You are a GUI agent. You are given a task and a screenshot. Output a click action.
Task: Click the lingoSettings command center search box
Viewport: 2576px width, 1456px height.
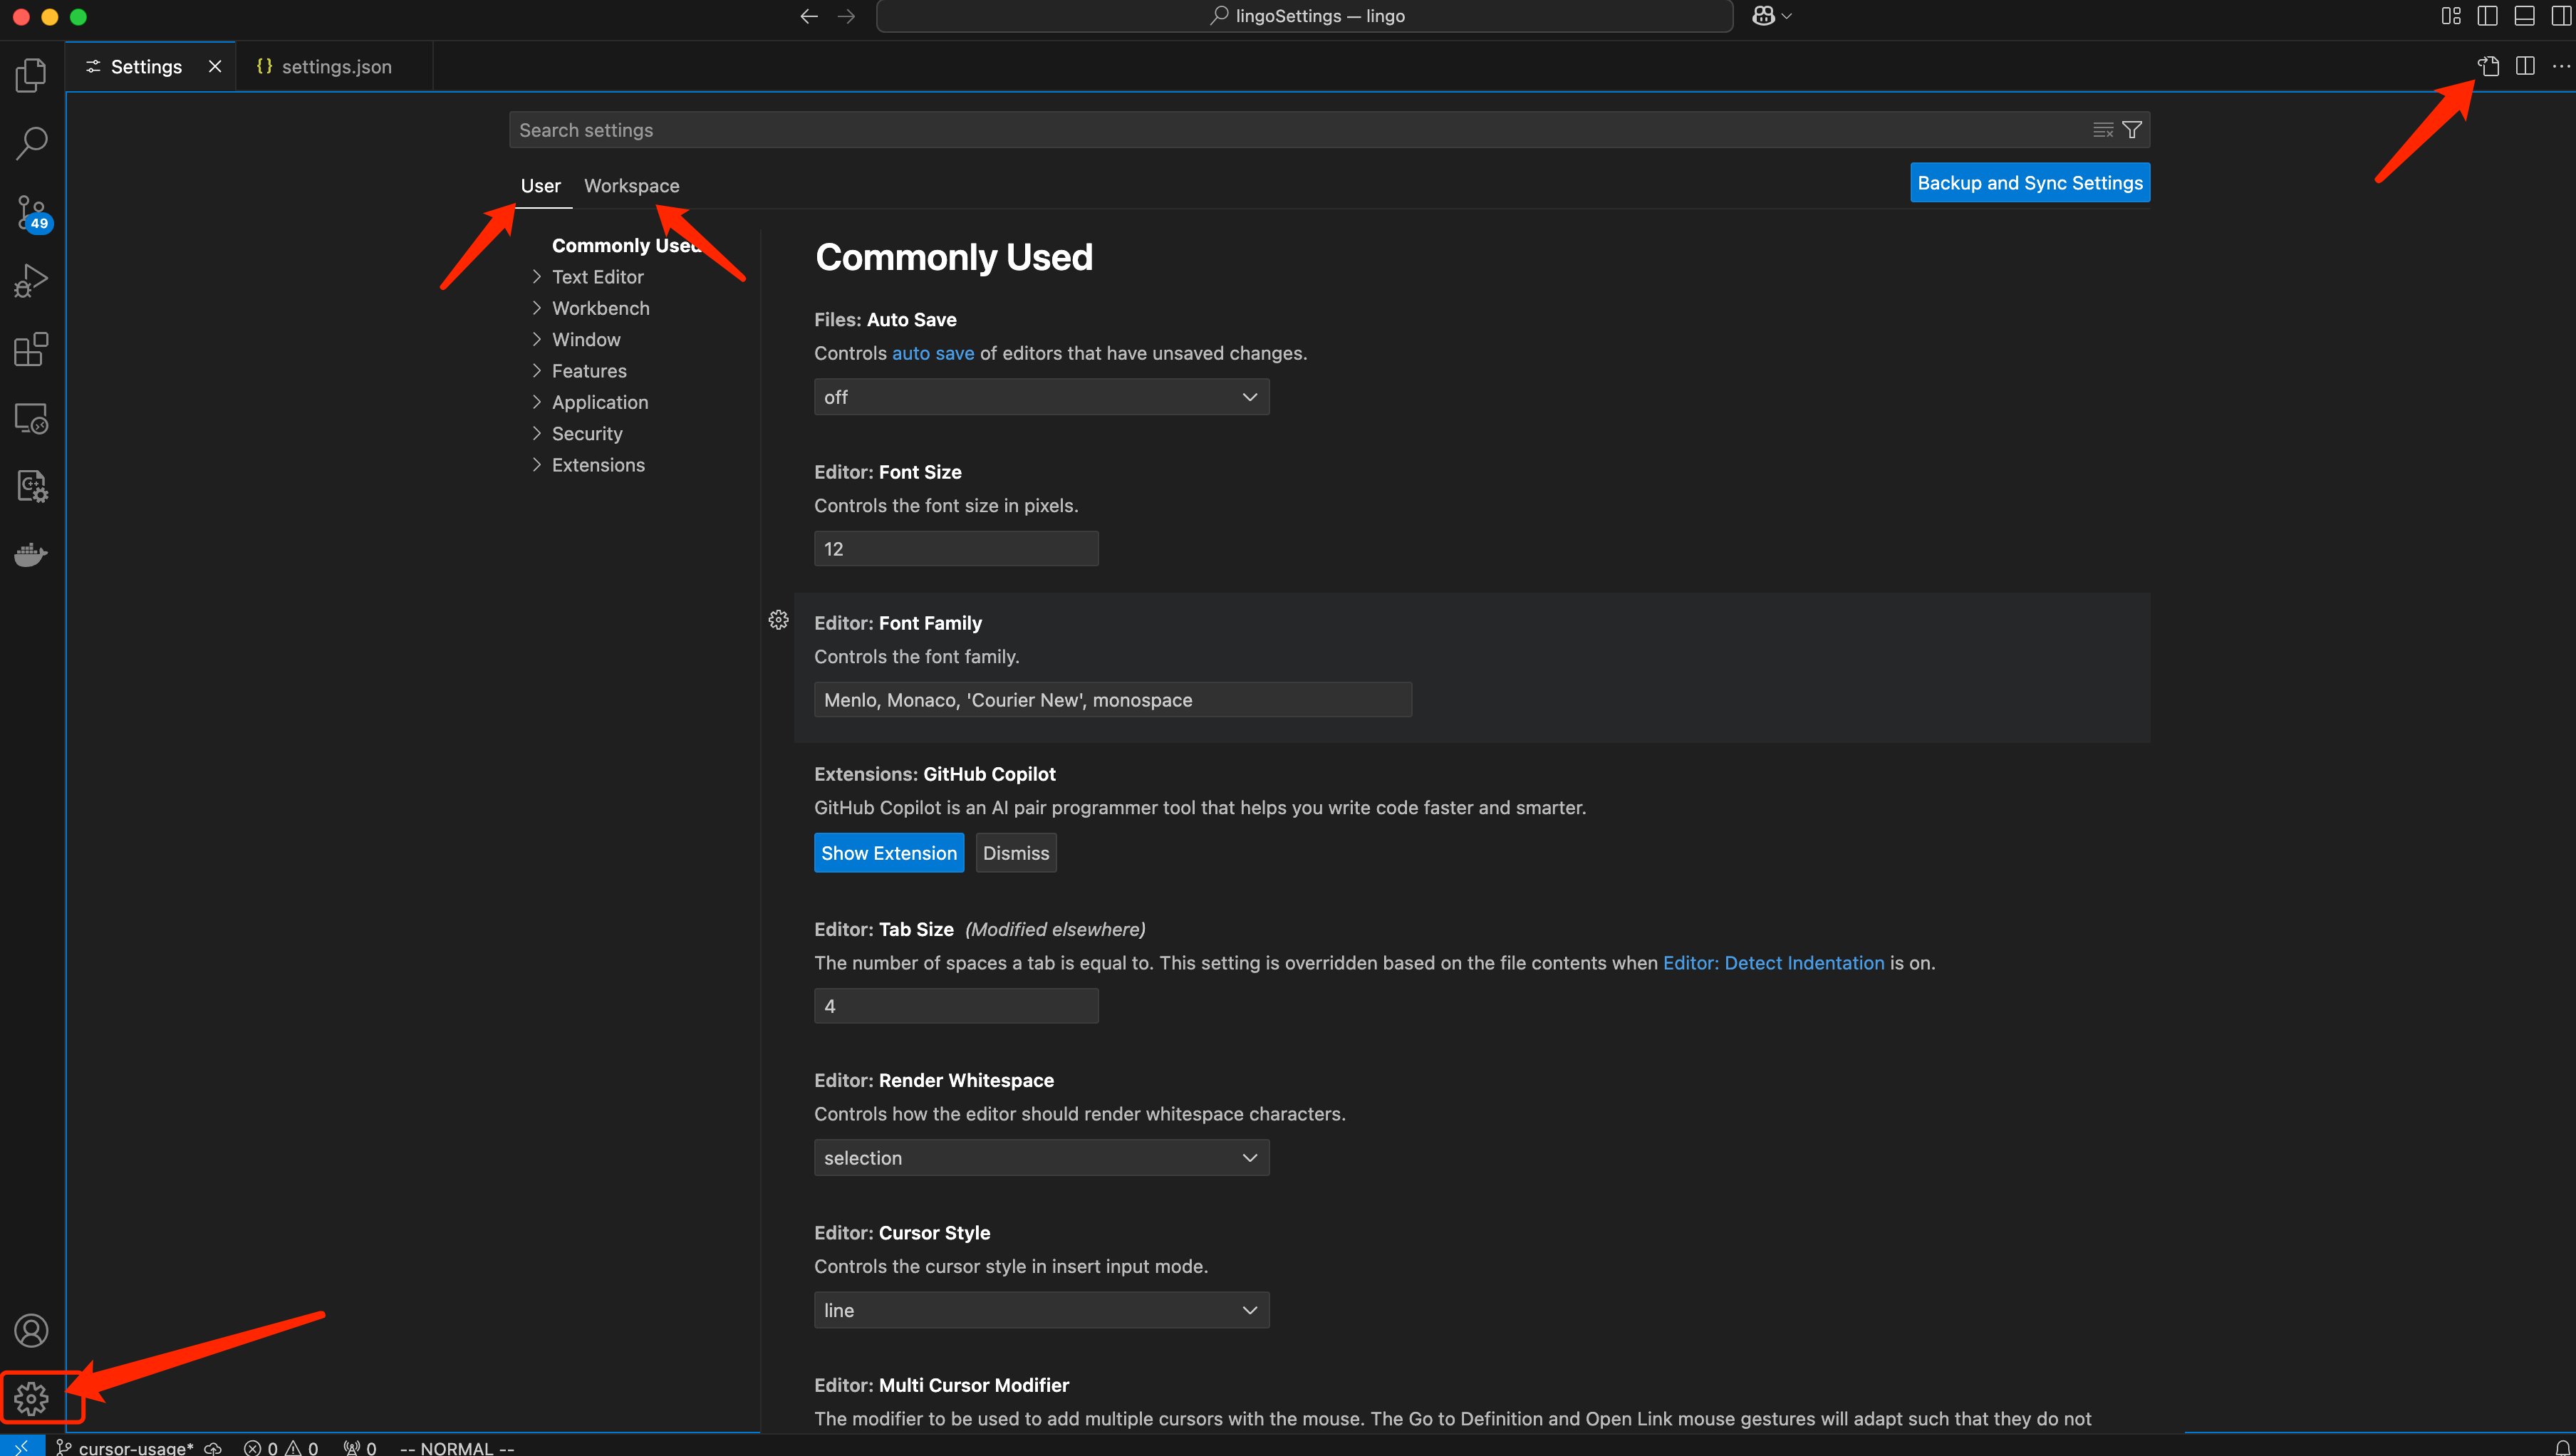(x=1305, y=16)
